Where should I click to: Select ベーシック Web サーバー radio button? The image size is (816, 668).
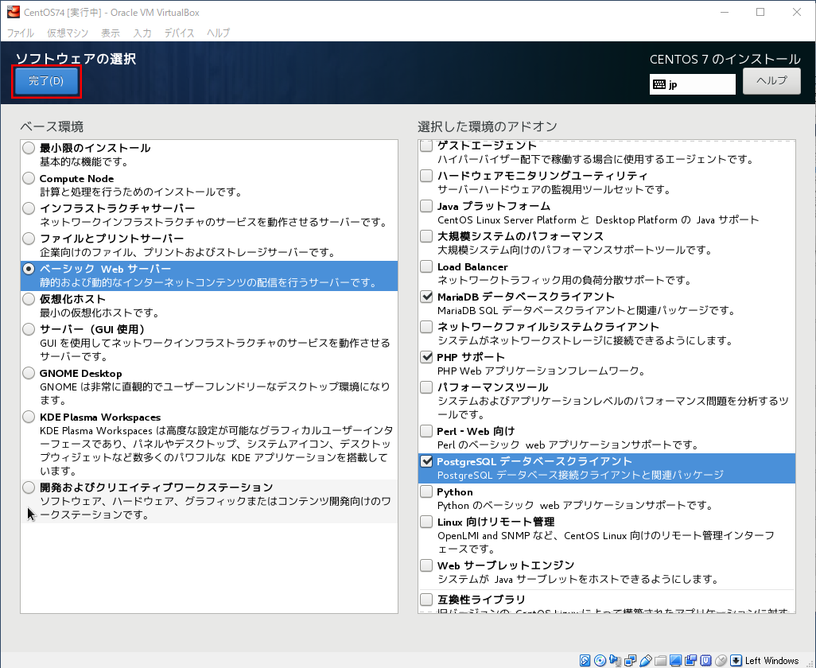click(29, 269)
